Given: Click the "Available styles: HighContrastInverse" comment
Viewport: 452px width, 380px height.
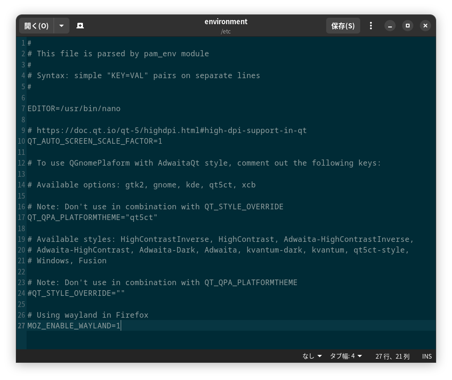Looking at the screenshot, I should pos(220,240).
